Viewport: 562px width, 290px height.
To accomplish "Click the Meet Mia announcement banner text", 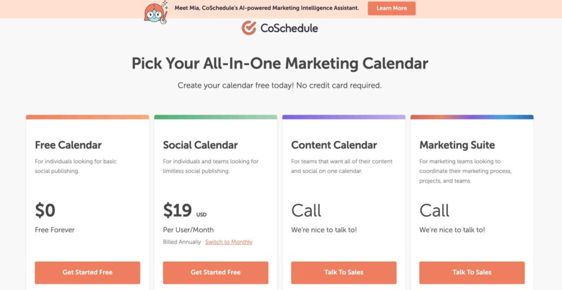I will (x=267, y=8).
